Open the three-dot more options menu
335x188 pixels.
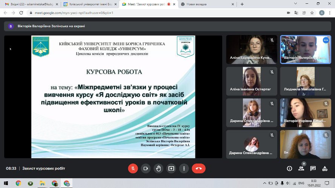[x=184, y=168]
